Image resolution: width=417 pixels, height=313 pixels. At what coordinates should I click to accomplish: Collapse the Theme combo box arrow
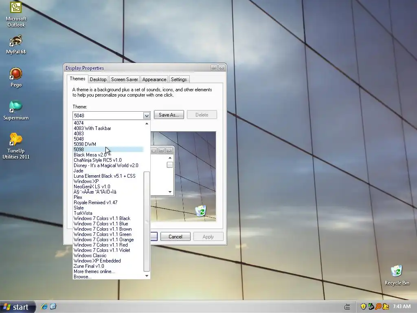(x=146, y=115)
